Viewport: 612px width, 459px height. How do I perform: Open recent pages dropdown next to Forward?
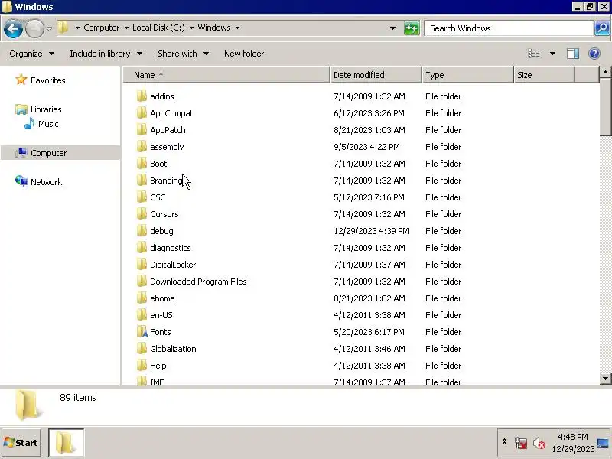[x=49, y=28]
